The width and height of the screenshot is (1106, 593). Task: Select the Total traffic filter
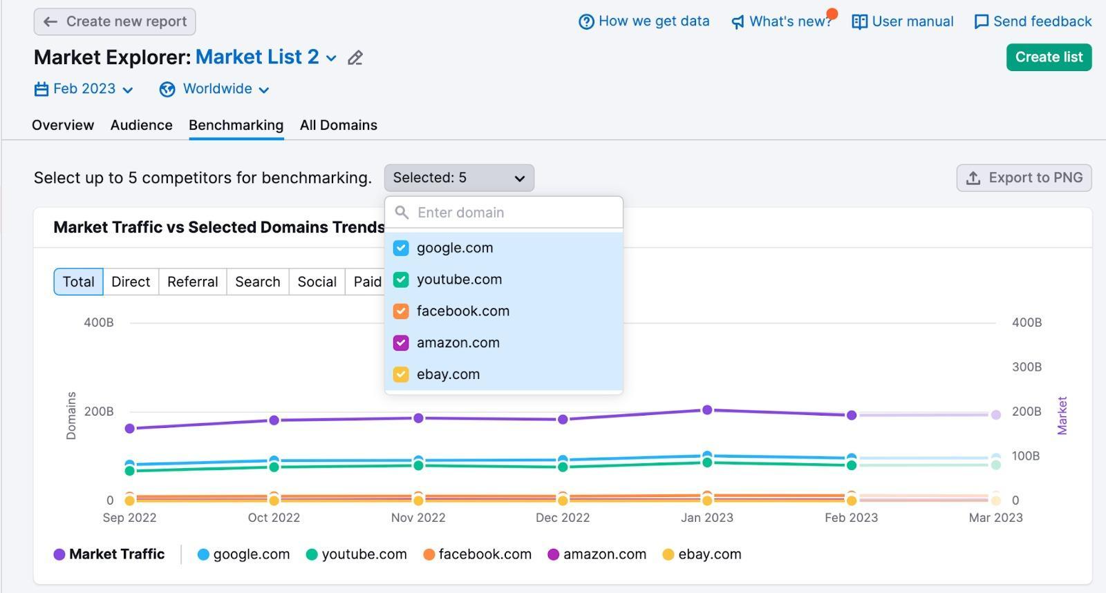tap(79, 282)
